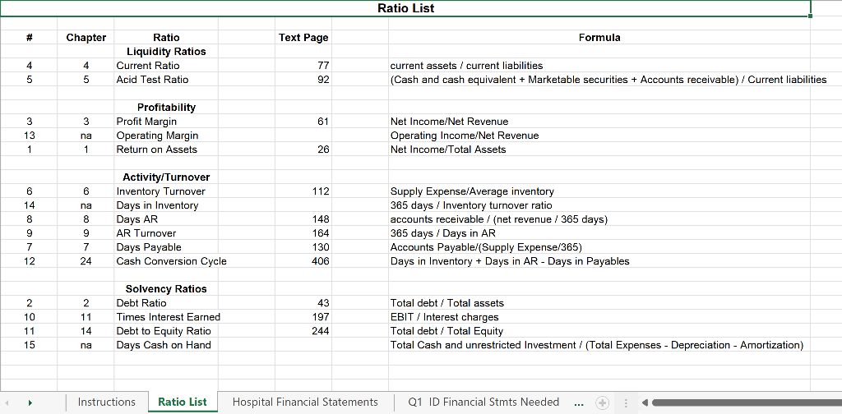
Task: Add a new sheet with plus icon
Action: [x=603, y=402]
